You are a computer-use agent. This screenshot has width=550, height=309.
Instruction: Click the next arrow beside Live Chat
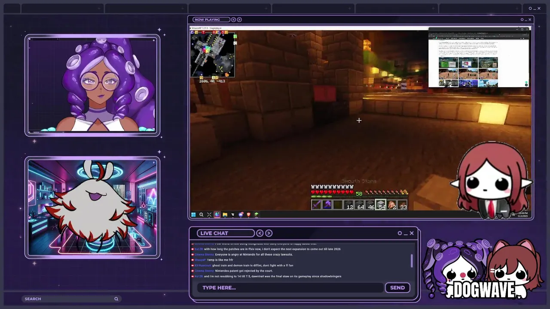(x=269, y=233)
